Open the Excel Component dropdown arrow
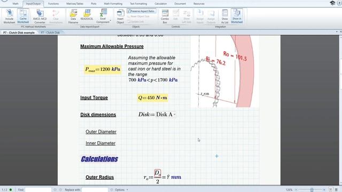 111,21
